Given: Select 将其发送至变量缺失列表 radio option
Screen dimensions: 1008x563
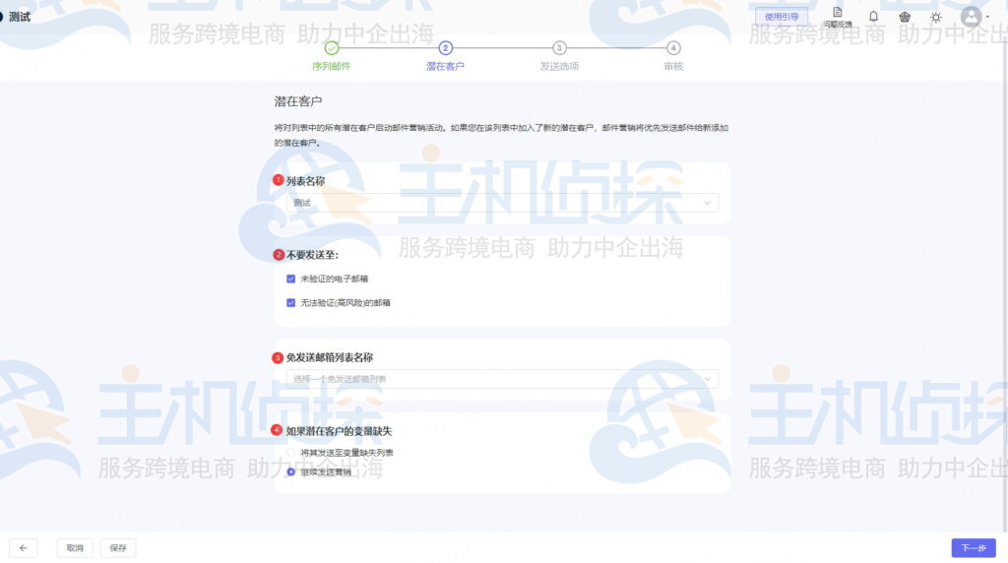Looking at the screenshot, I should pos(290,453).
